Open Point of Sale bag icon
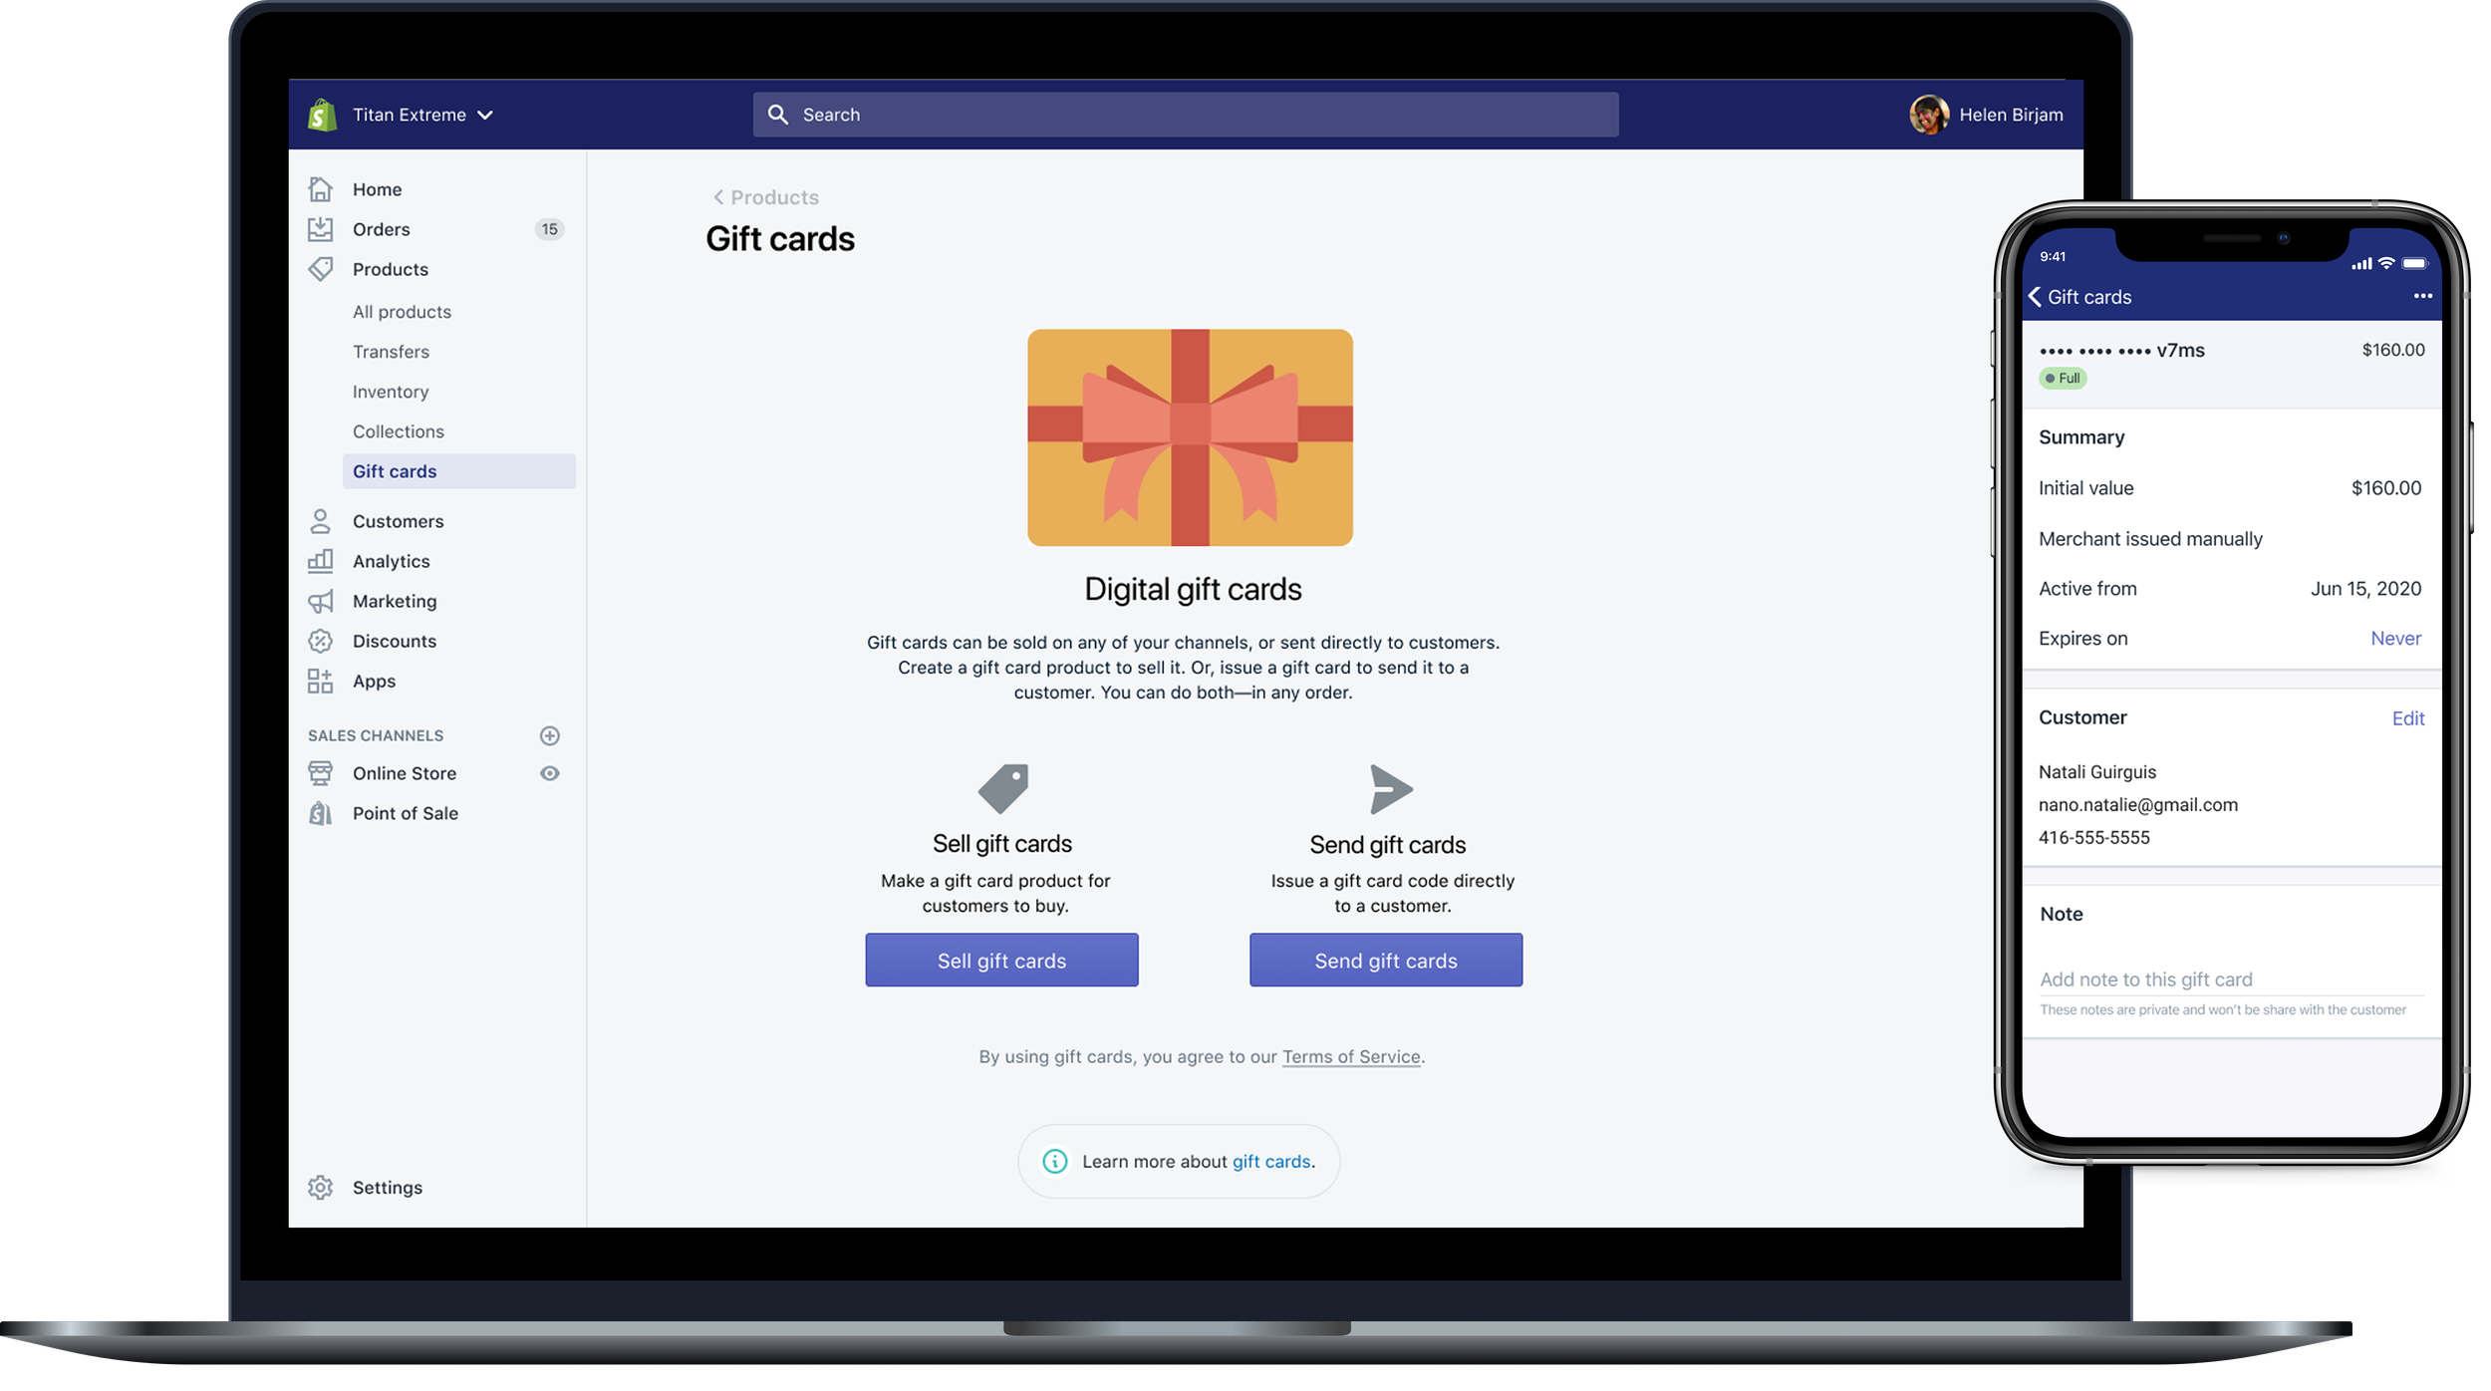 coord(320,813)
